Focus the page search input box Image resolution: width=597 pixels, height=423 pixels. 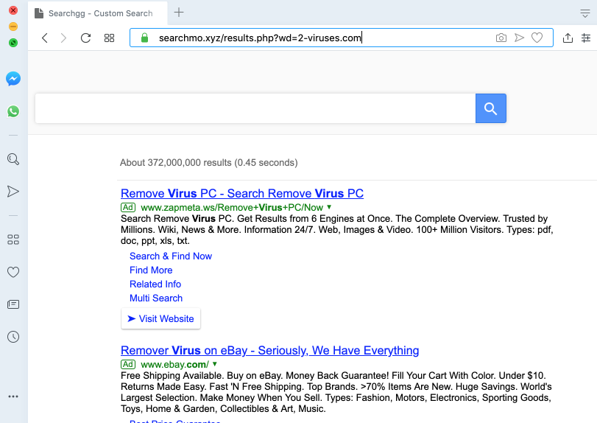click(255, 108)
